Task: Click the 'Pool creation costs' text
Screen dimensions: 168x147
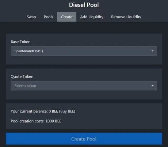Action: 27,121
